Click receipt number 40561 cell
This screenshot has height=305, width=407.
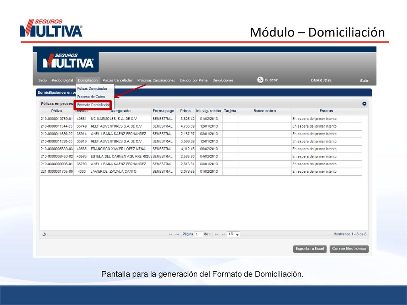click(x=82, y=119)
